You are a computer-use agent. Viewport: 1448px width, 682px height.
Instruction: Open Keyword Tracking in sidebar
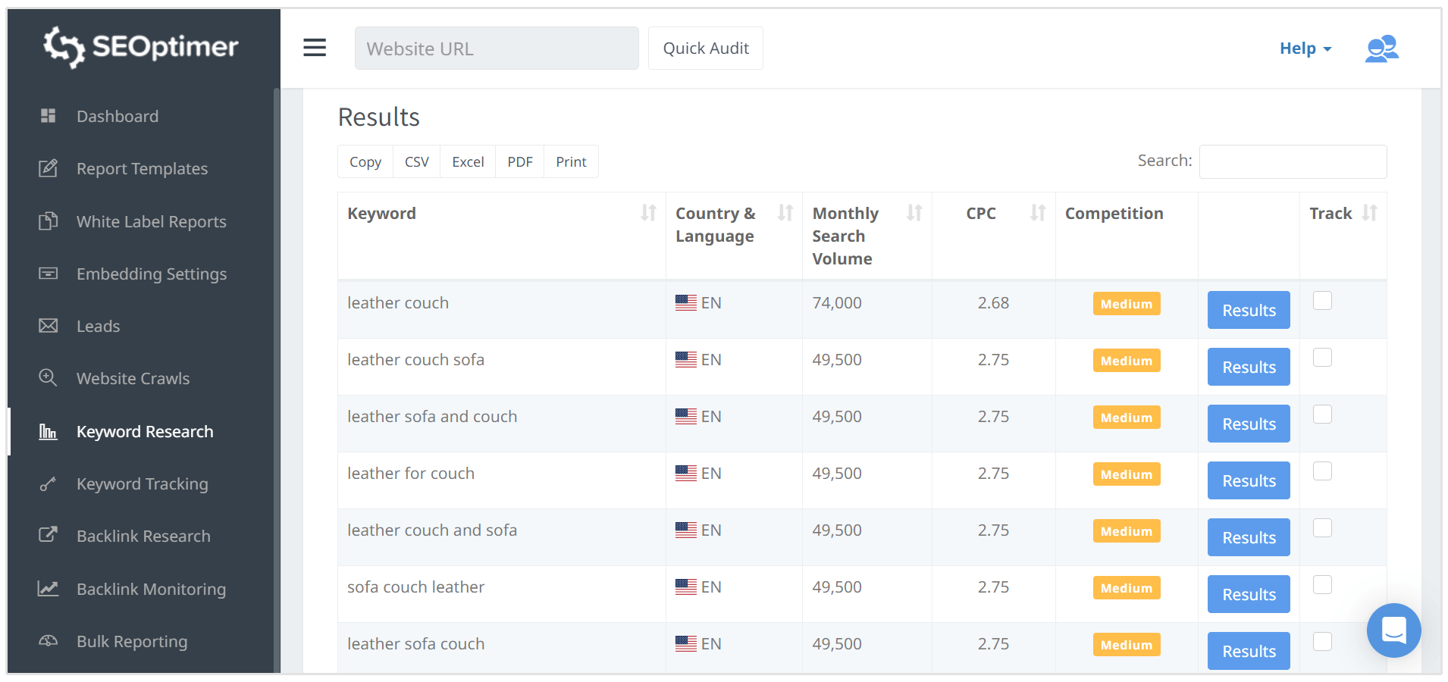(x=142, y=483)
